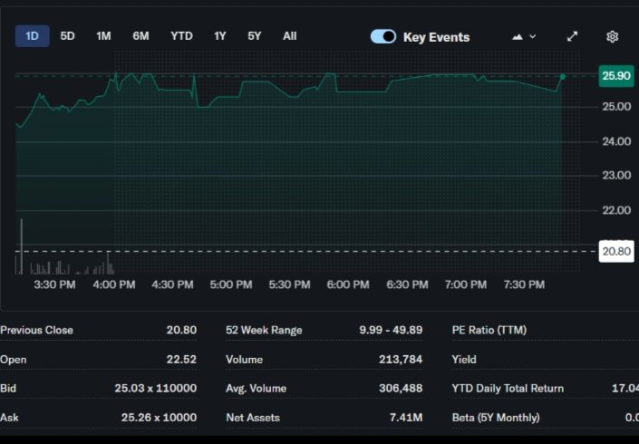Click the green endpoint dot on price line
The height and width of the screenshot is (444, 639).
click(562, 77)
